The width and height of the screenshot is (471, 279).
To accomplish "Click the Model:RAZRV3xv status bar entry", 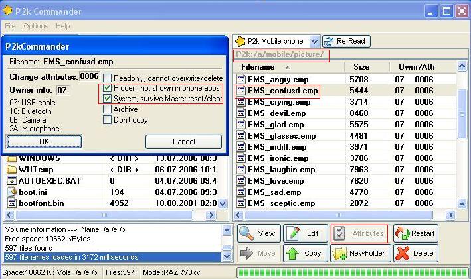I will coord(171,272).
